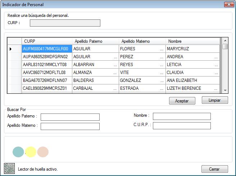The image size is (236, 176).
Task: Click the beige circle indicator
Action: pyautogui.click(x=43, y=152)
